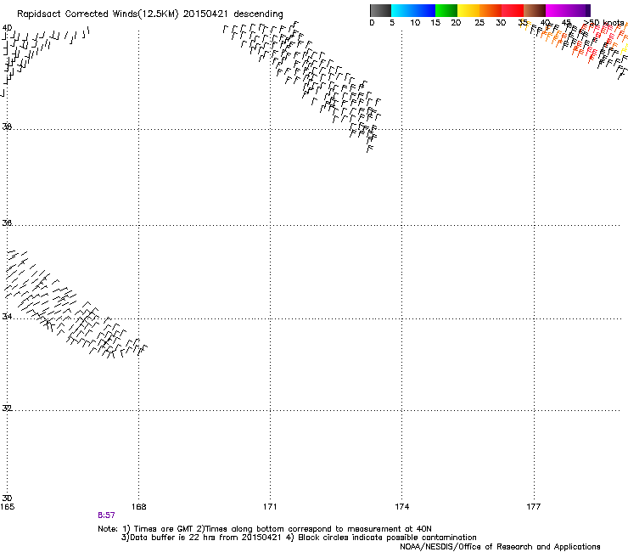
Task: Click the plot title 'Rapidscat Corrected Winds(12.5KM) 20150421 descending'
Action: click(x=150, y=14)
